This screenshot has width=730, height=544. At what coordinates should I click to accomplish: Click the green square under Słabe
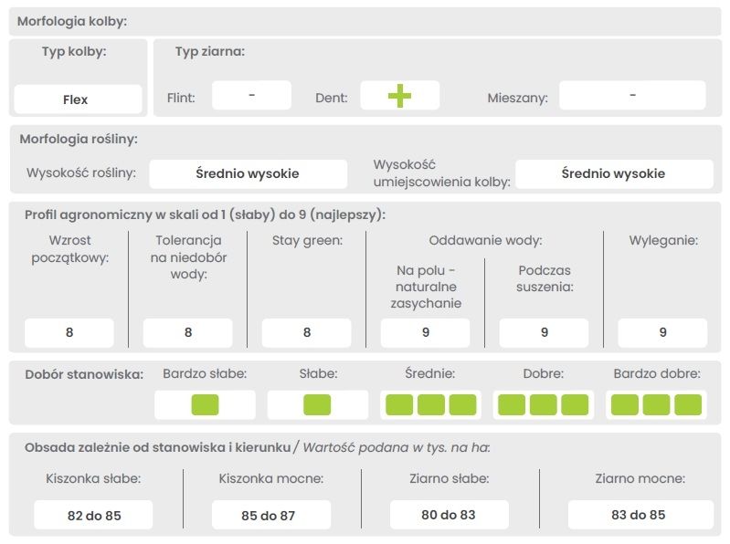point(317,404)
